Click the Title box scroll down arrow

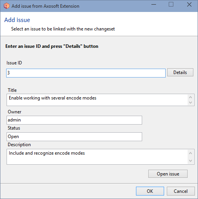pos(191,103)
